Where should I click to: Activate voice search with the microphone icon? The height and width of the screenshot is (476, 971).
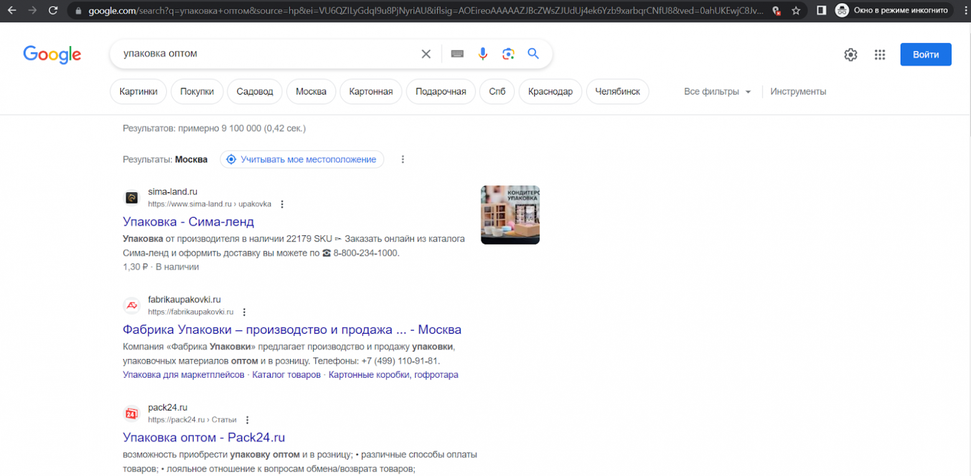click(484, 54)
